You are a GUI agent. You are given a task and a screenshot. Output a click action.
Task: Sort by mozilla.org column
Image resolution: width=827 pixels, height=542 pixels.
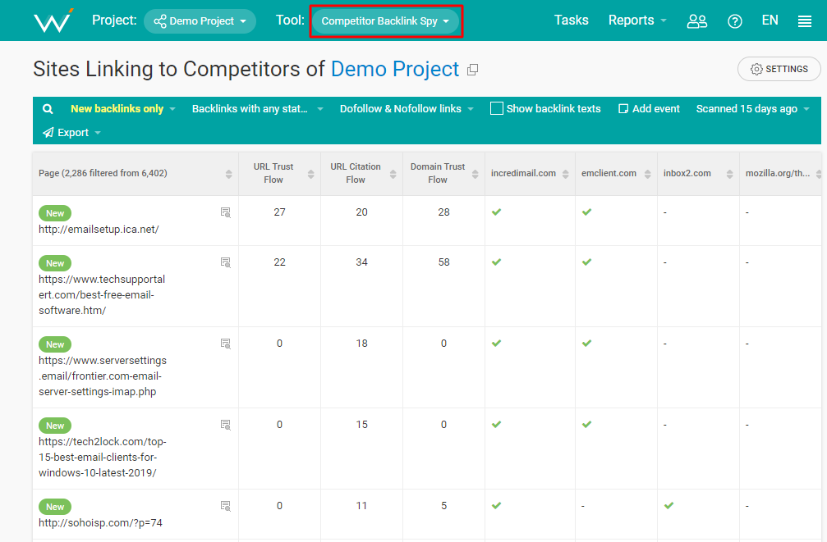click(819, 174)
